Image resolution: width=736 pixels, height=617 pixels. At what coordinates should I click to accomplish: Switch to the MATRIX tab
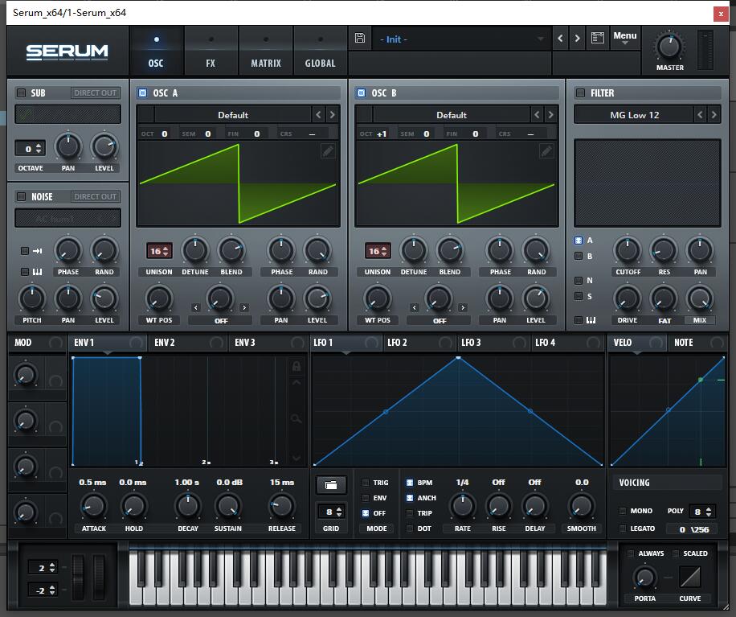click(266, 51)
